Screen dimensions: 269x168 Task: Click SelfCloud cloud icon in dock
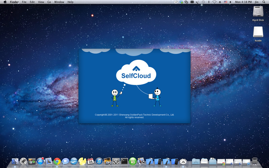click(183, 161)
